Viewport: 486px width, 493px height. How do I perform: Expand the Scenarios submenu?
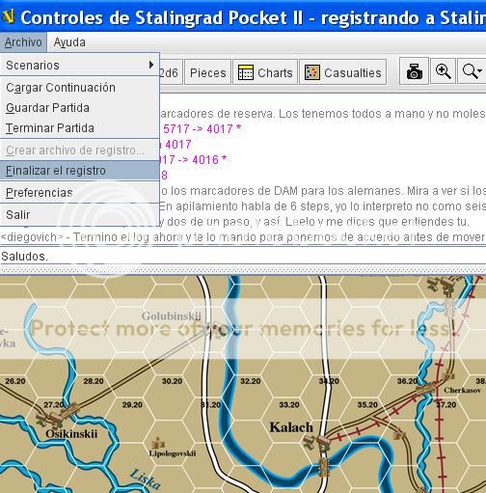80,66
